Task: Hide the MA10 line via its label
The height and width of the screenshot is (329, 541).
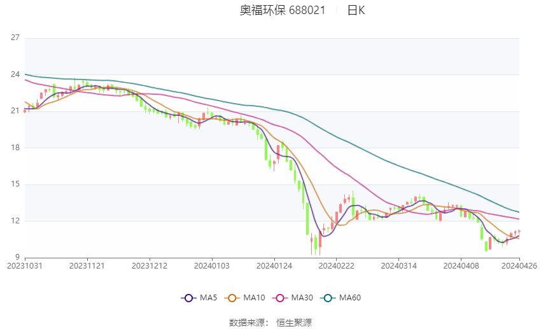Action: 254,298
